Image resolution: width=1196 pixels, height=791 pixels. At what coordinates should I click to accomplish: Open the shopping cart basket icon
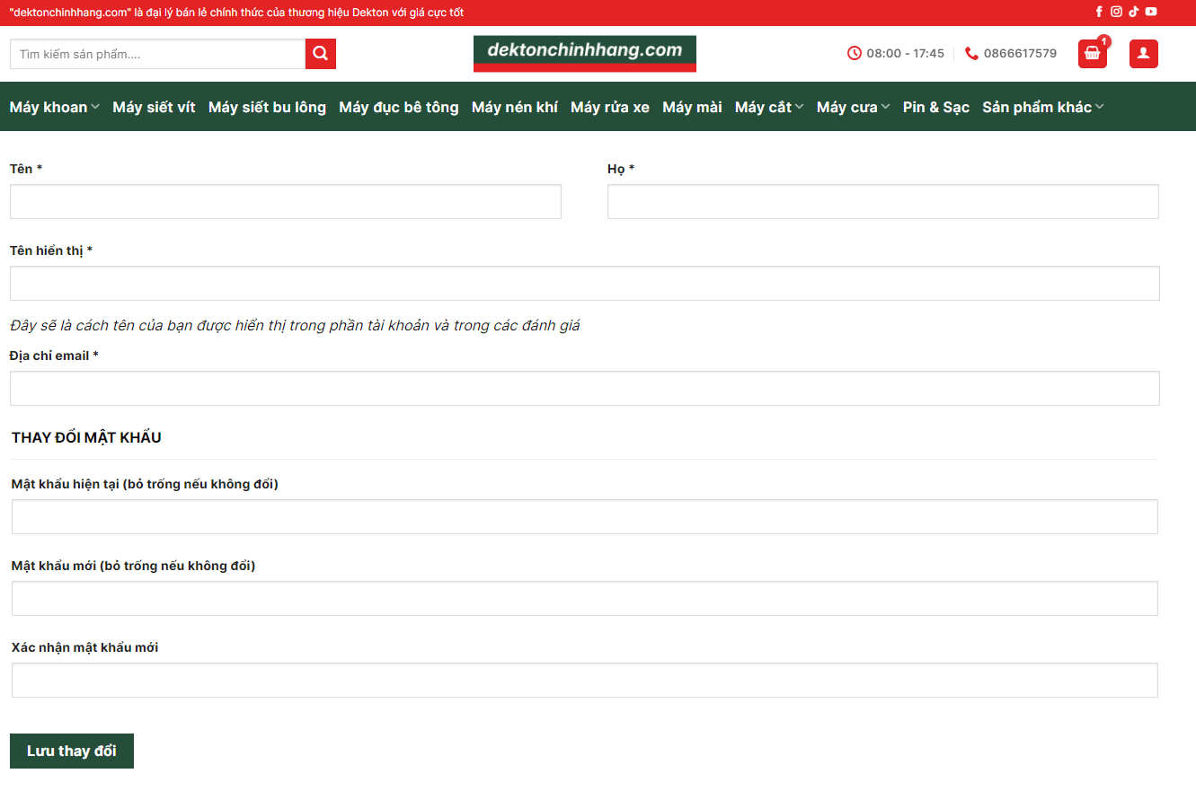pos(1092,54)
